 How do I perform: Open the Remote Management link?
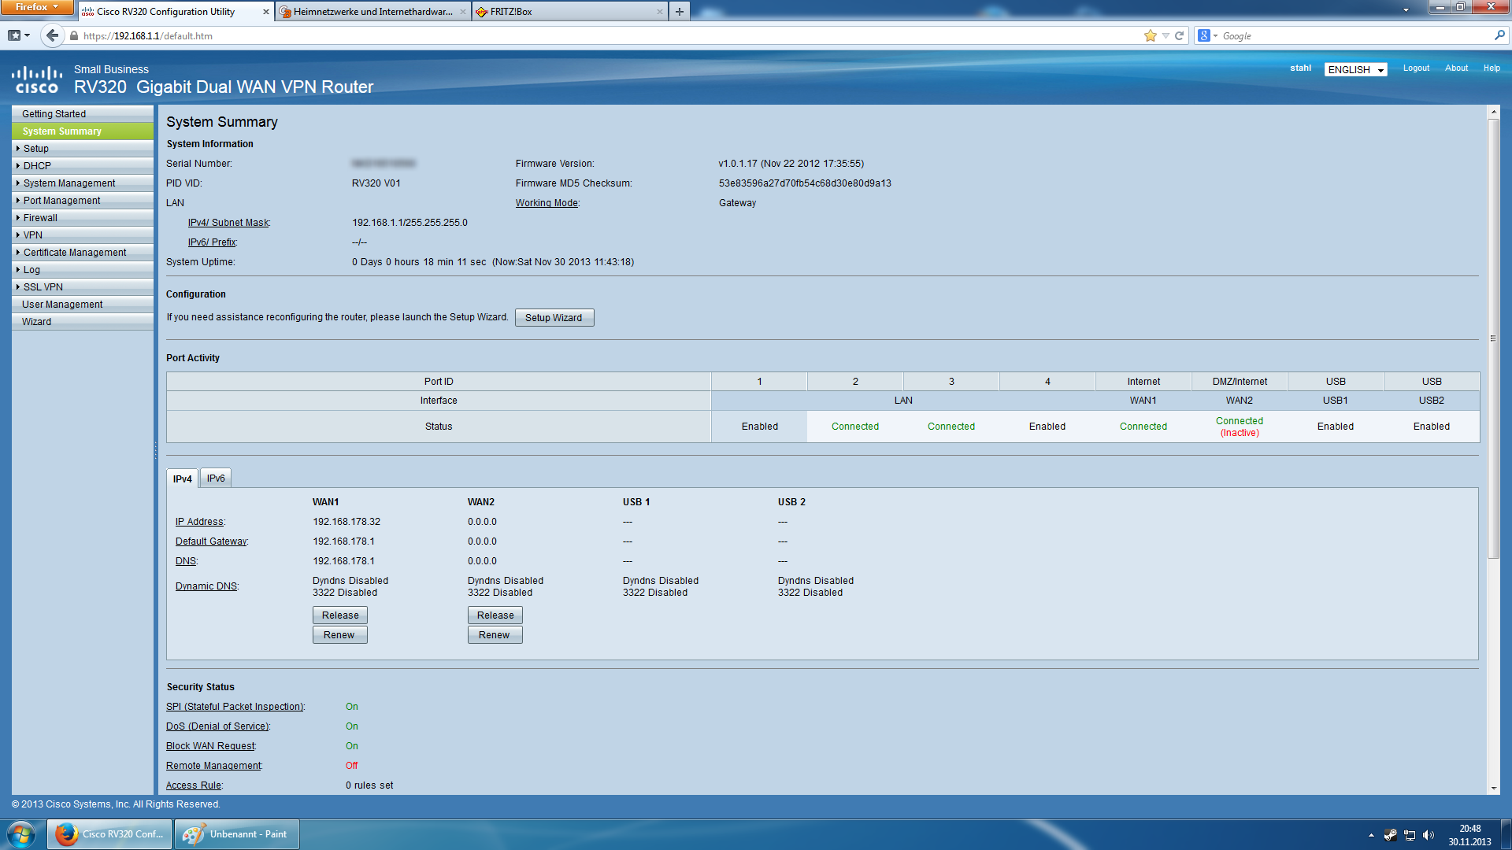pyautogui.click(x=213, y=766)
